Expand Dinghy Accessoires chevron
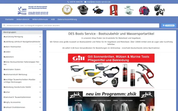Screen dimensions: 178x111 (x=40, y=102)
